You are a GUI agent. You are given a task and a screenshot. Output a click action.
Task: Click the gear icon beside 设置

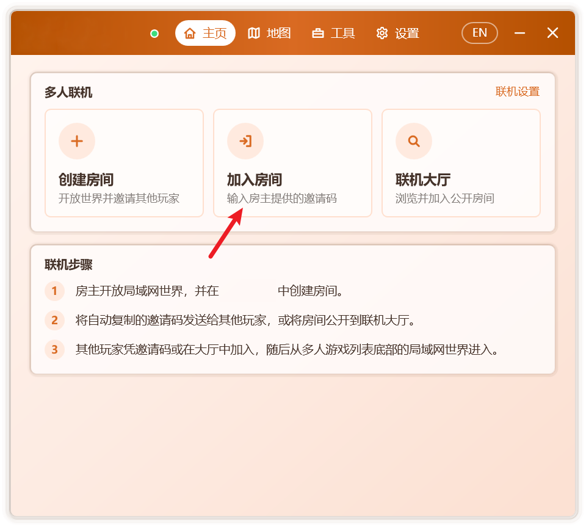click(382, 33)
